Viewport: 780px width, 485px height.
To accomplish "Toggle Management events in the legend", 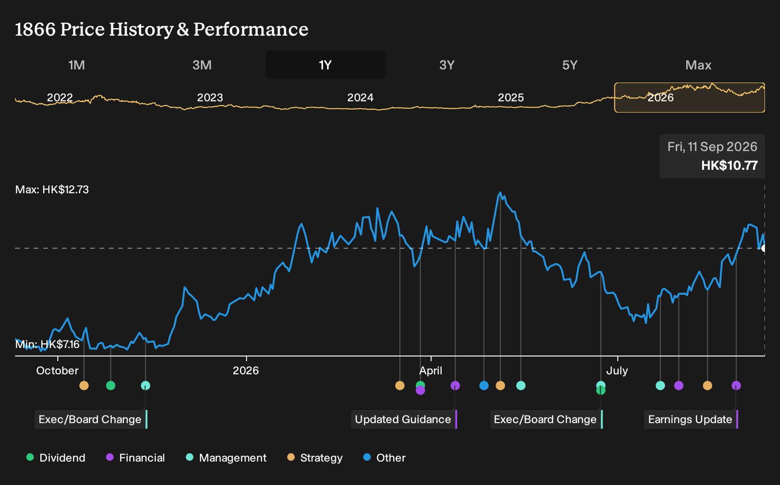I will pos(226,458).
